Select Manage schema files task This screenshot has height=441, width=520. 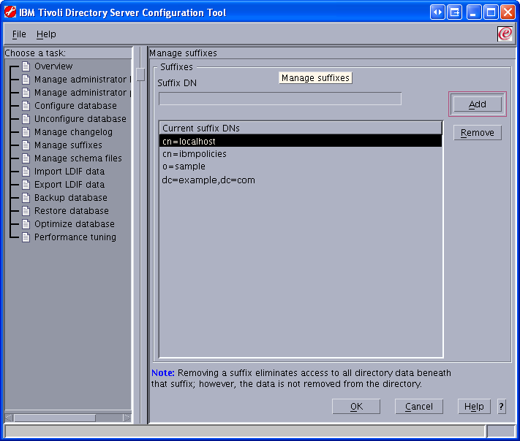pos(78,158)
